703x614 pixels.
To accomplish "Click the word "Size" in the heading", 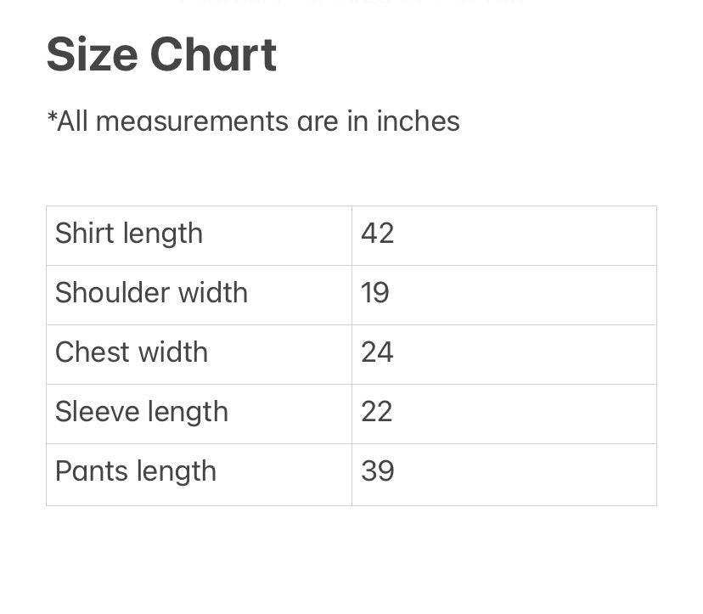I will point(91,54).
